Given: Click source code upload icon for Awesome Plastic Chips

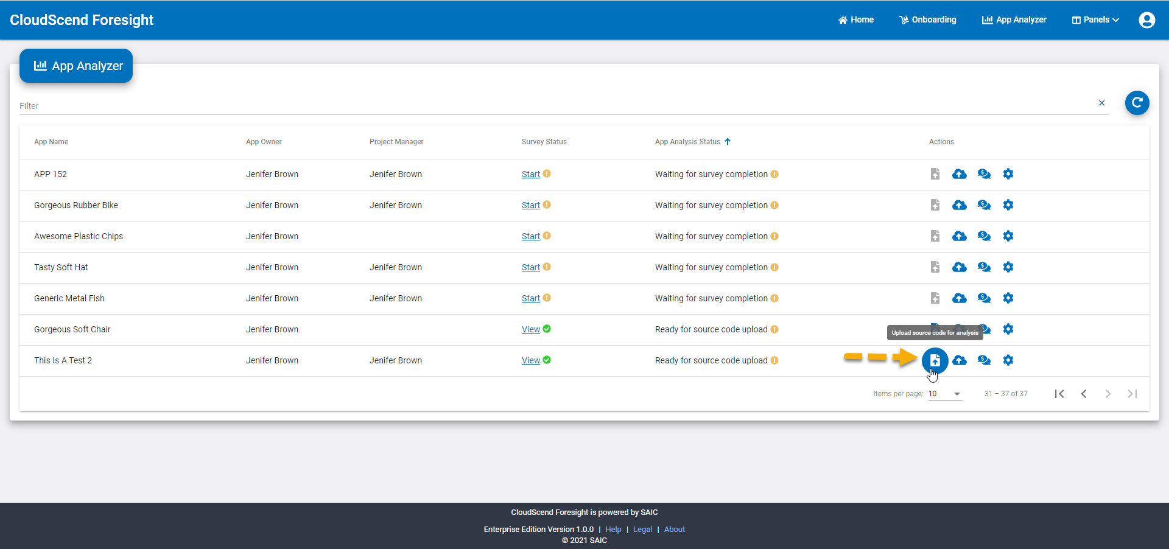Looking at the screenshot, I should [x=935, y=236].
